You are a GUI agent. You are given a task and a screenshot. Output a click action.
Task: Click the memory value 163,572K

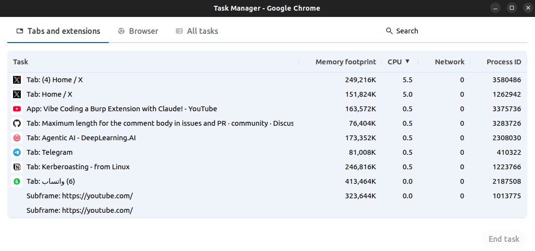[361, 109]
